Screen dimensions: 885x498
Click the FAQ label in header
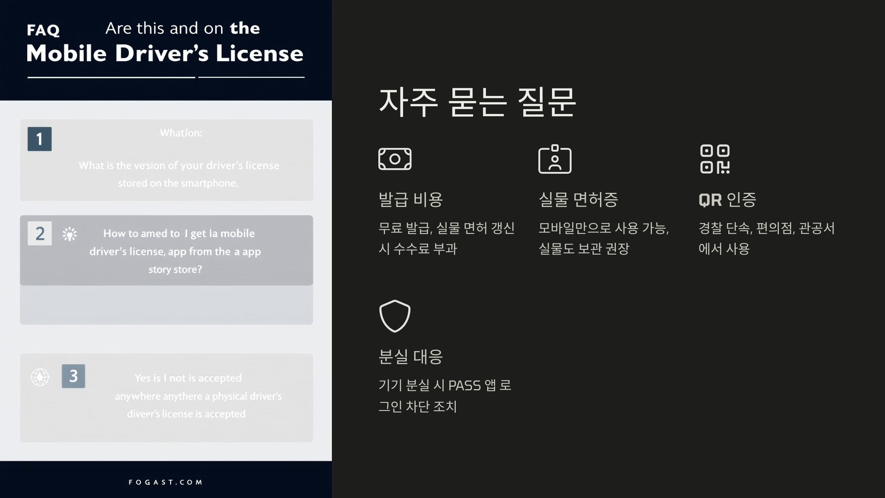click(43, 30)
